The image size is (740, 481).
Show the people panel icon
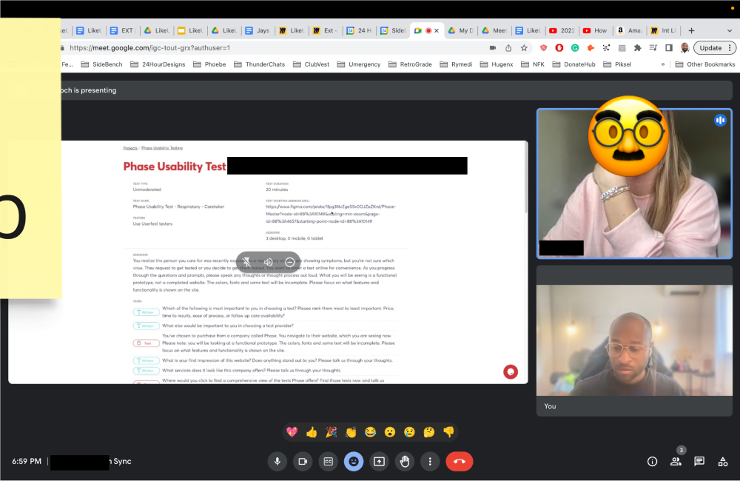[x=676, y=462]
